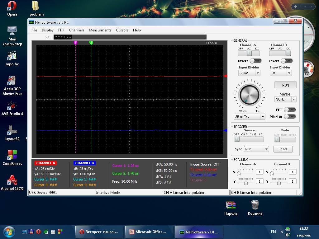Viewport: 319px width, 239px height.
Task: Expand the MATH dropdown
Action: click(285, 99)
